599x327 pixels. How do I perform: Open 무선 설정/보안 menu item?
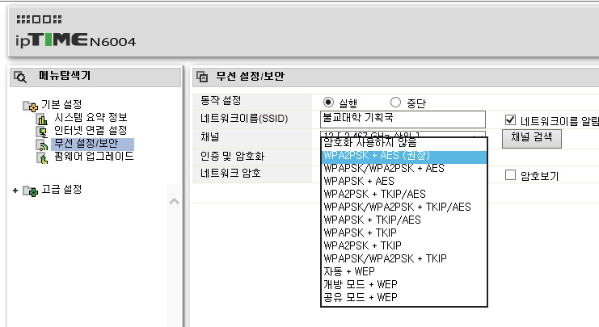[92, 144]
